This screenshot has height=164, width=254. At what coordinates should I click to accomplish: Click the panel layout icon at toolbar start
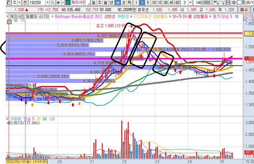[9, 3]
